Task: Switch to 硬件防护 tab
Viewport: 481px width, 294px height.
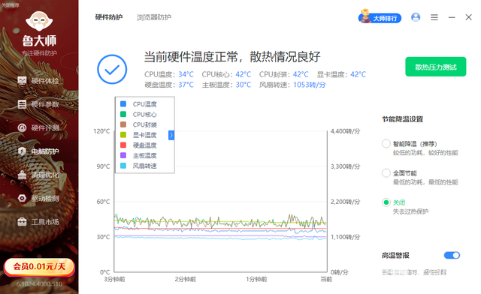Action: click(x=109, y=17)
